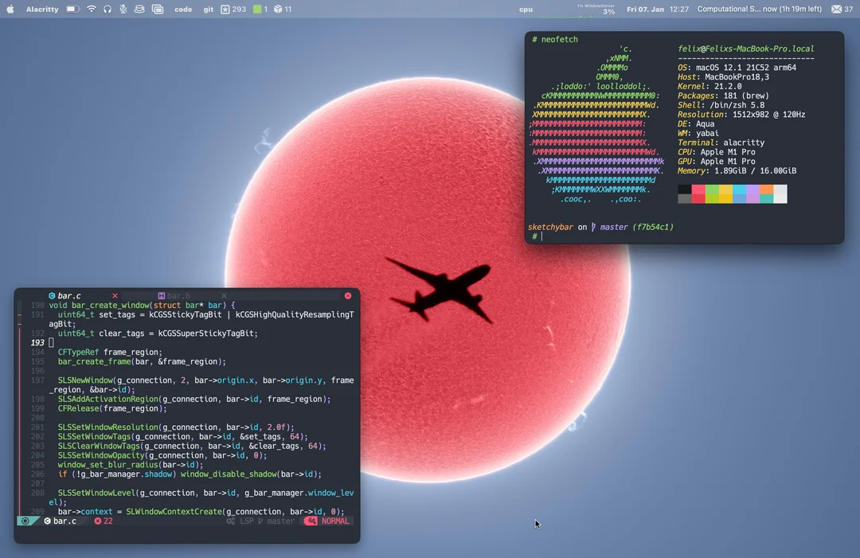Click the overlapping windows icon in bar
Viewport: 860px width, 558px height.
(x=158, y=9)
